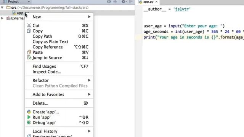Close the app.py editor tab
Image resolution: width=244 pixels, height=137 pixels.
pyautogui.click(x=156, y=2)
